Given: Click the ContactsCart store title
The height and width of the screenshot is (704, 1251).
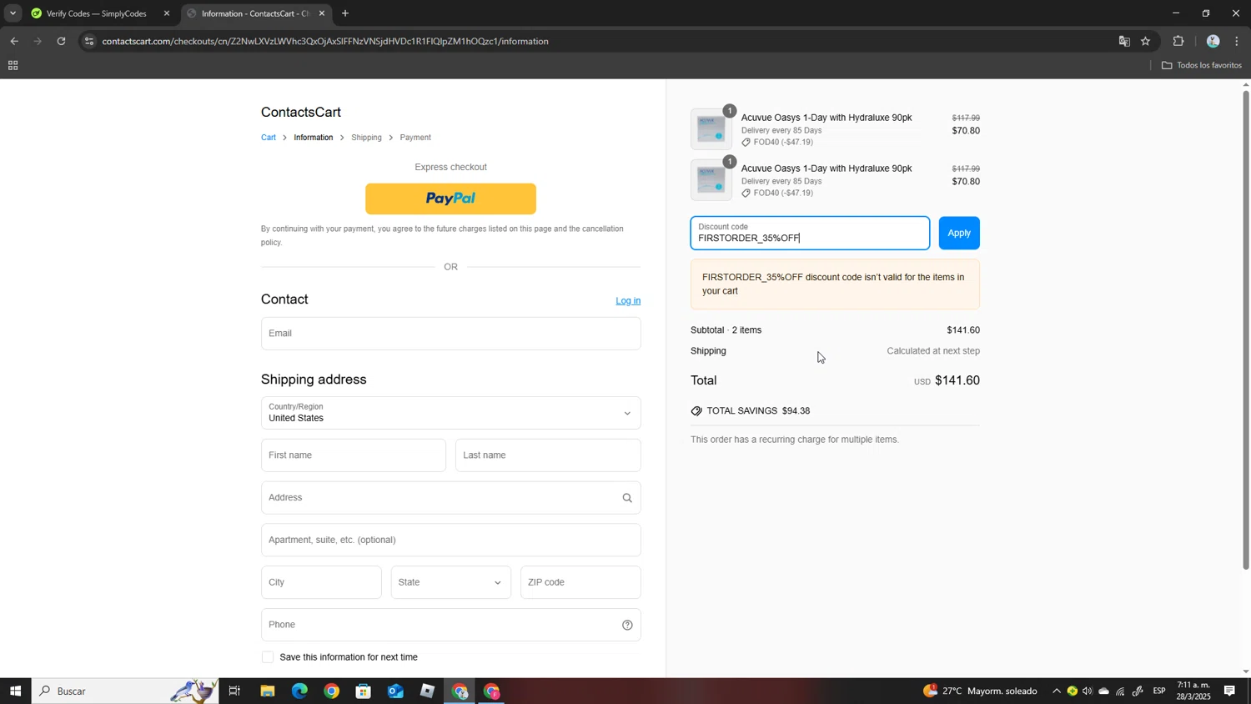Looking at the screenshot, I should click(301, 113).
